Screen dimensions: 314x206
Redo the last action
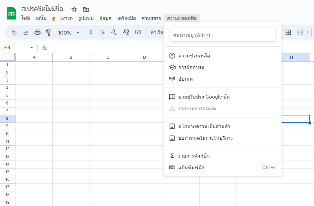26,32
